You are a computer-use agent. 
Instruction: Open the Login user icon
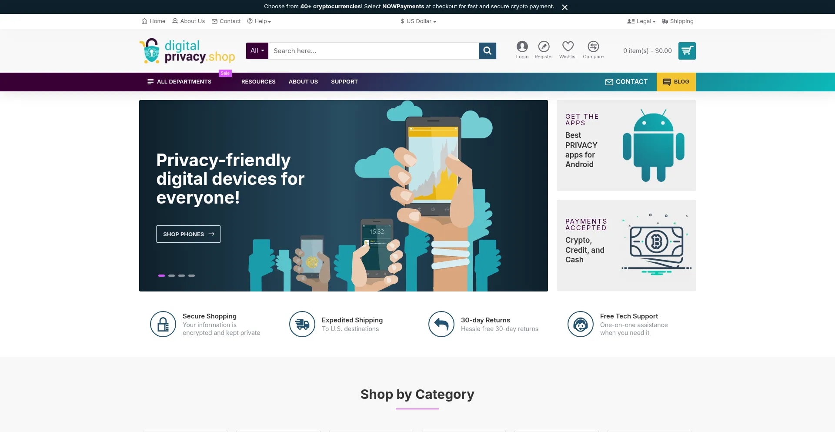tap(522, 47)
